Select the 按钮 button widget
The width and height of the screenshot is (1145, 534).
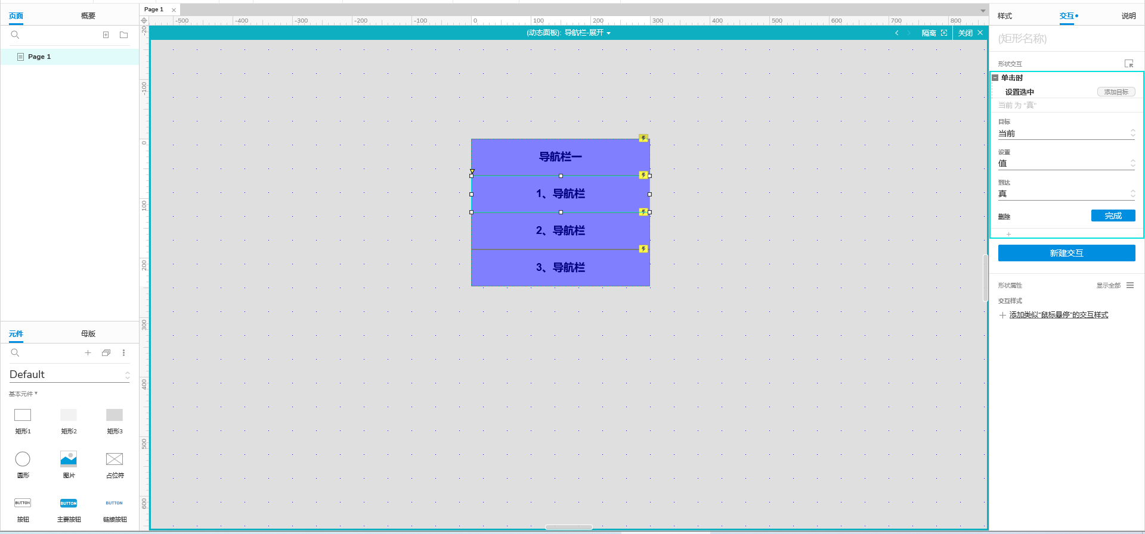pos(23,503)
